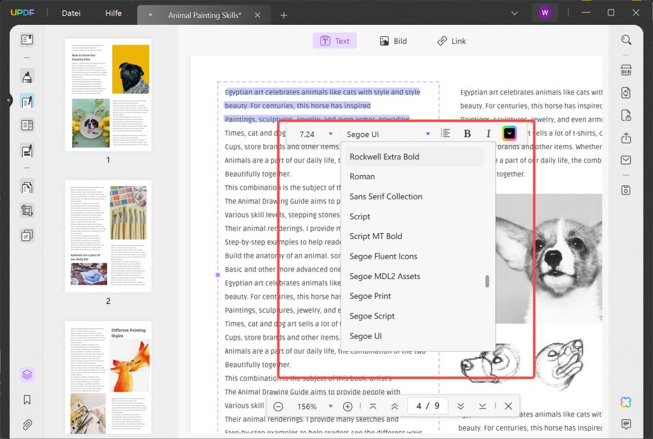This screenshot has height=439, width=653.
Task: Select the highlighter Comment tool
Action: tap(27, 77)
